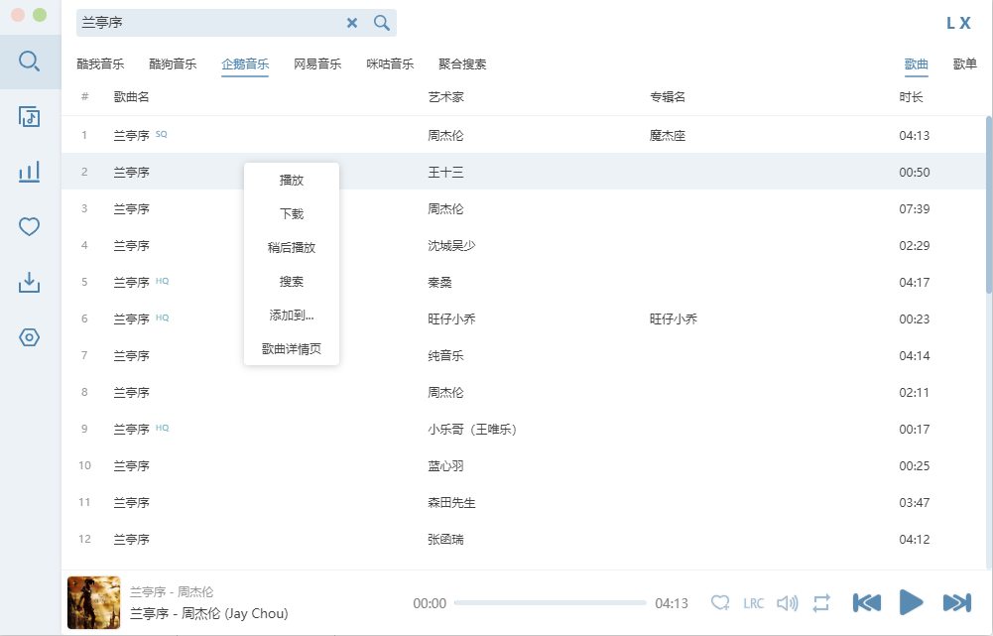Open the leaderboard chart icon
This screenshot has width=993, height=636.
coord(30,172)
